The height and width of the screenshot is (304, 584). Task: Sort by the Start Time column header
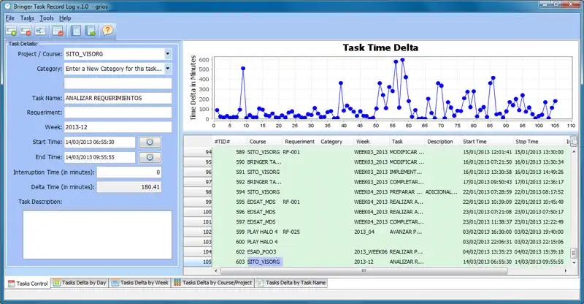(487, 142)
